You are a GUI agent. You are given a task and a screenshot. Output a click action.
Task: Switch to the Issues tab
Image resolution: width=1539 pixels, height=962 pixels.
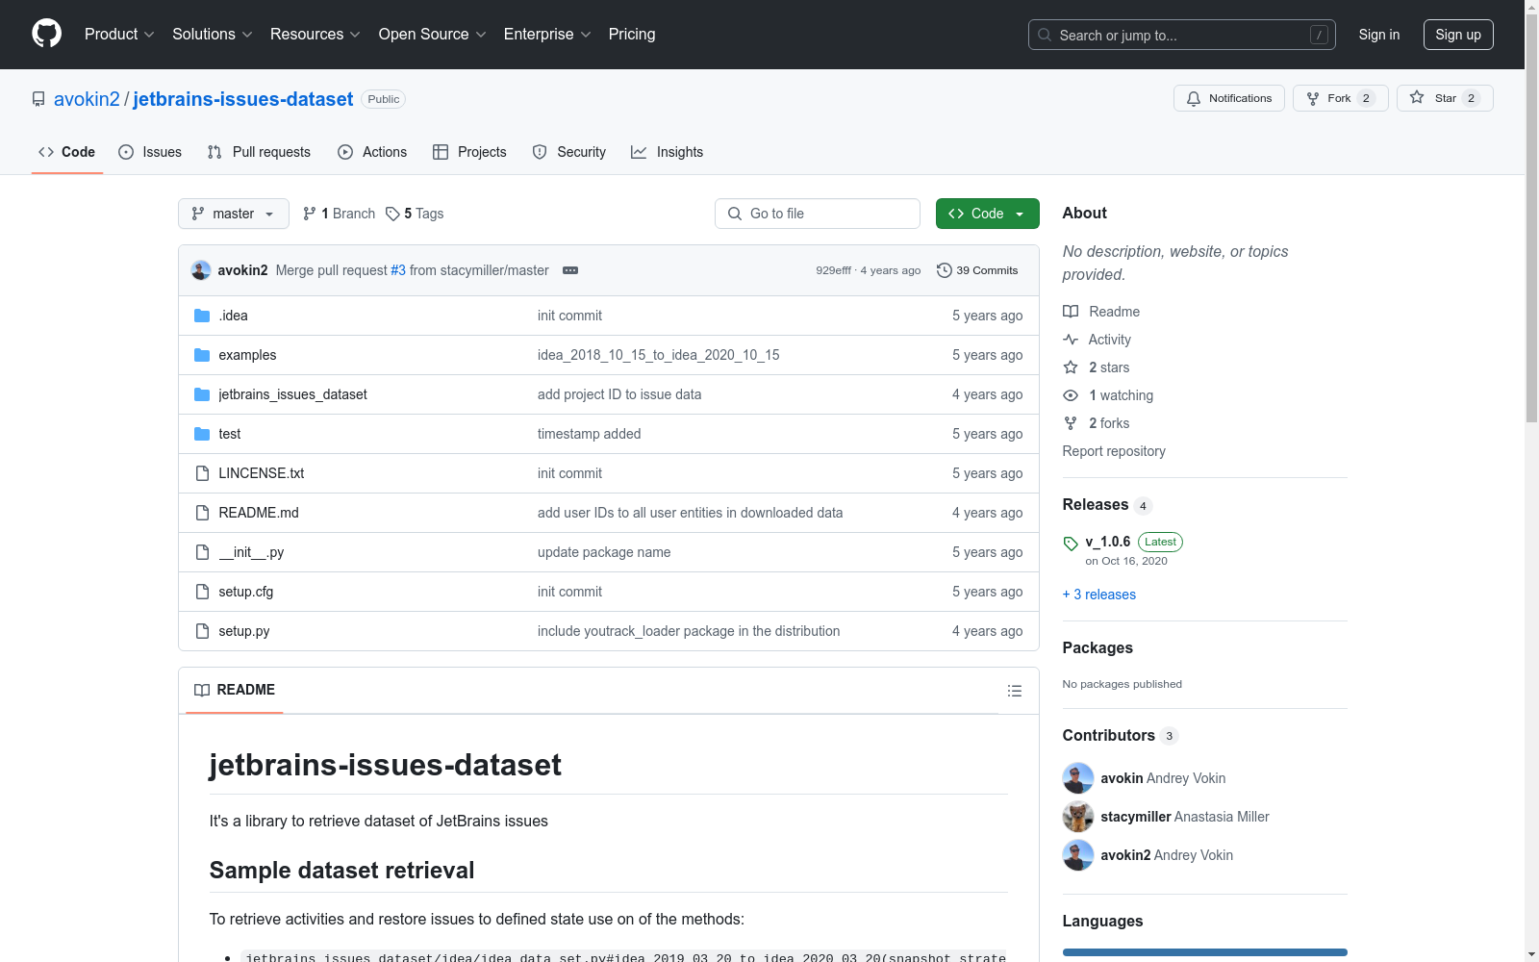(x=150, y=152)
